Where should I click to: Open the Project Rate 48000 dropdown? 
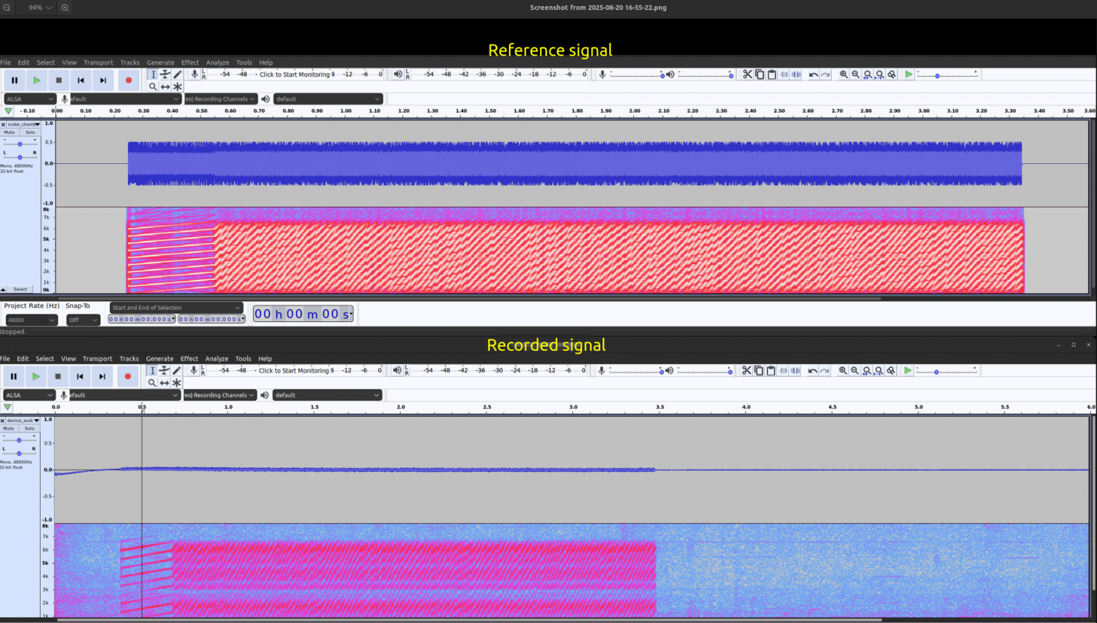[x=31, y=320]
